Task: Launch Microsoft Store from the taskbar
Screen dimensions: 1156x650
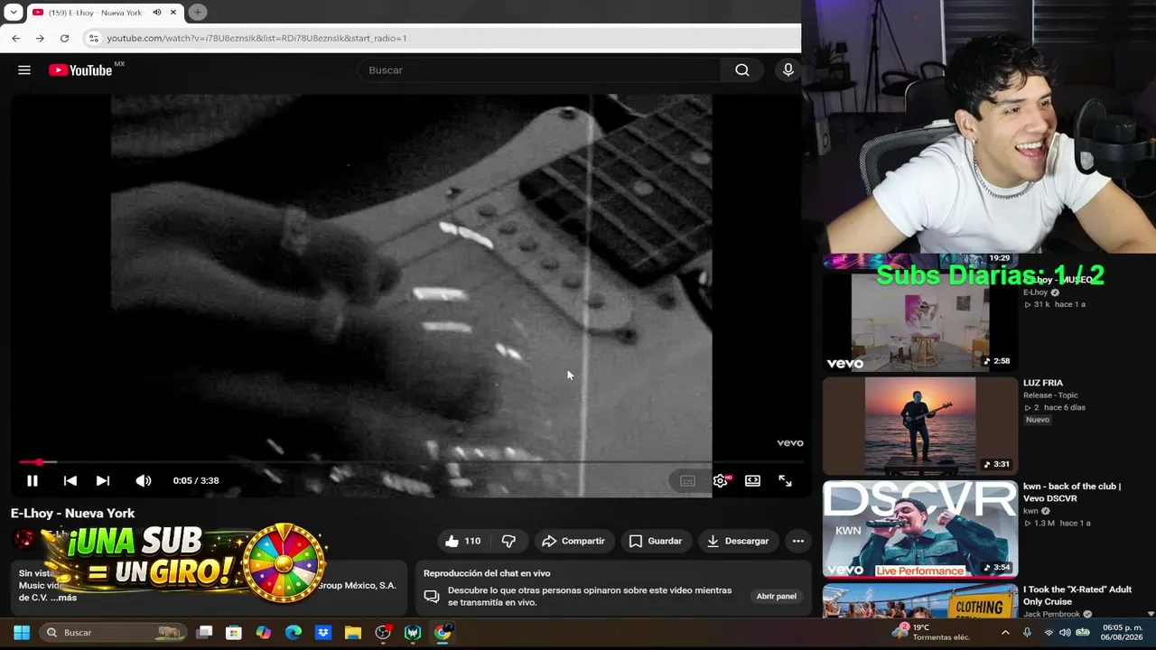Action: click(234, 633)
